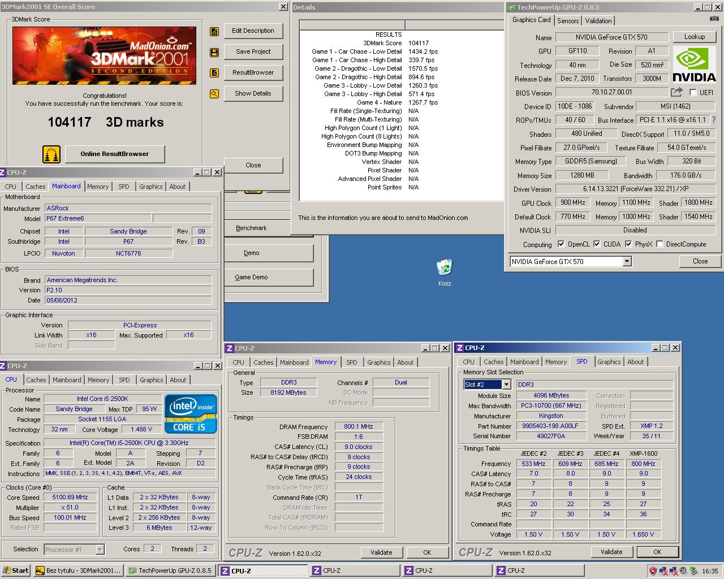Viewport: 724px width, 579px height.
Task: Open the NVIDIA GeForce GTX 570 dropdown
Action: 627,261
